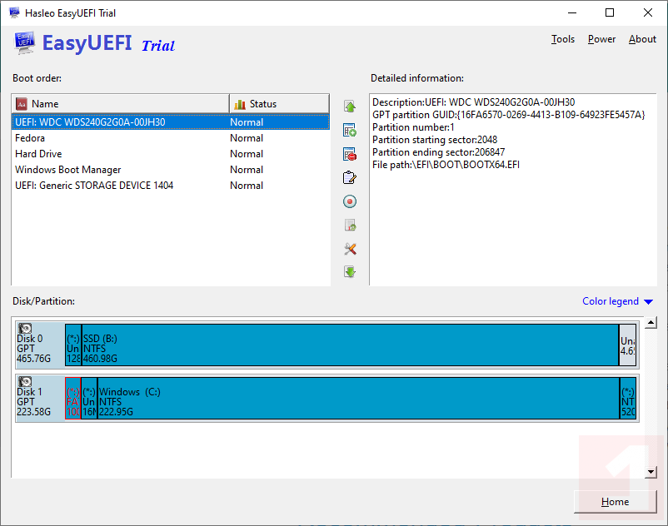The width and height of the screenshot is (668, 526).
Task: Select UEFI: Generic STORAGE DEVICE 1404 entry
Action: [171, 185]
